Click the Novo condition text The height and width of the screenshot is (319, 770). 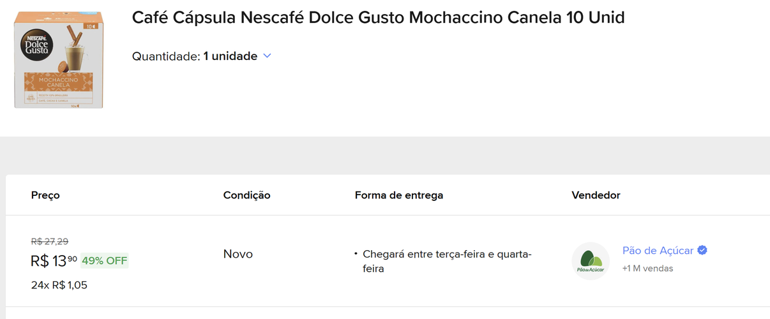click(x=238, y=254)
